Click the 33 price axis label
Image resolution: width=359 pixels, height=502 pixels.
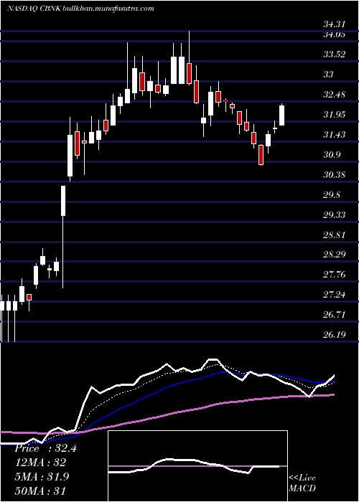pyautogui.click(x=329, y=75)
